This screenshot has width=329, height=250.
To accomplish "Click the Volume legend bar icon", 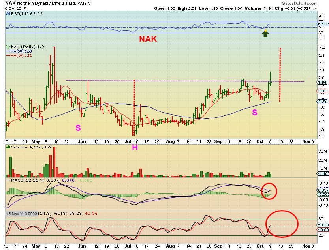I will 8,147.
